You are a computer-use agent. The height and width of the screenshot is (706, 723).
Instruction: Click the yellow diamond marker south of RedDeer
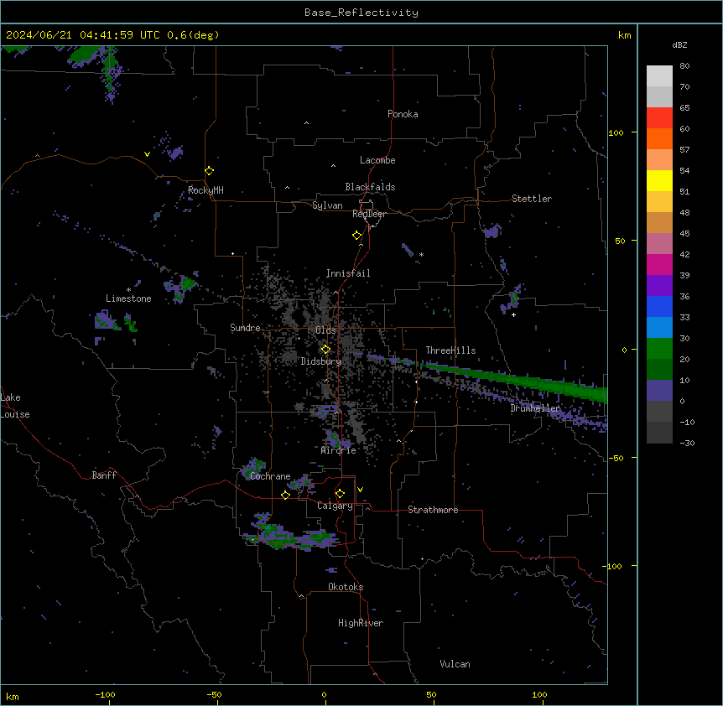click(x=357, y=236)
